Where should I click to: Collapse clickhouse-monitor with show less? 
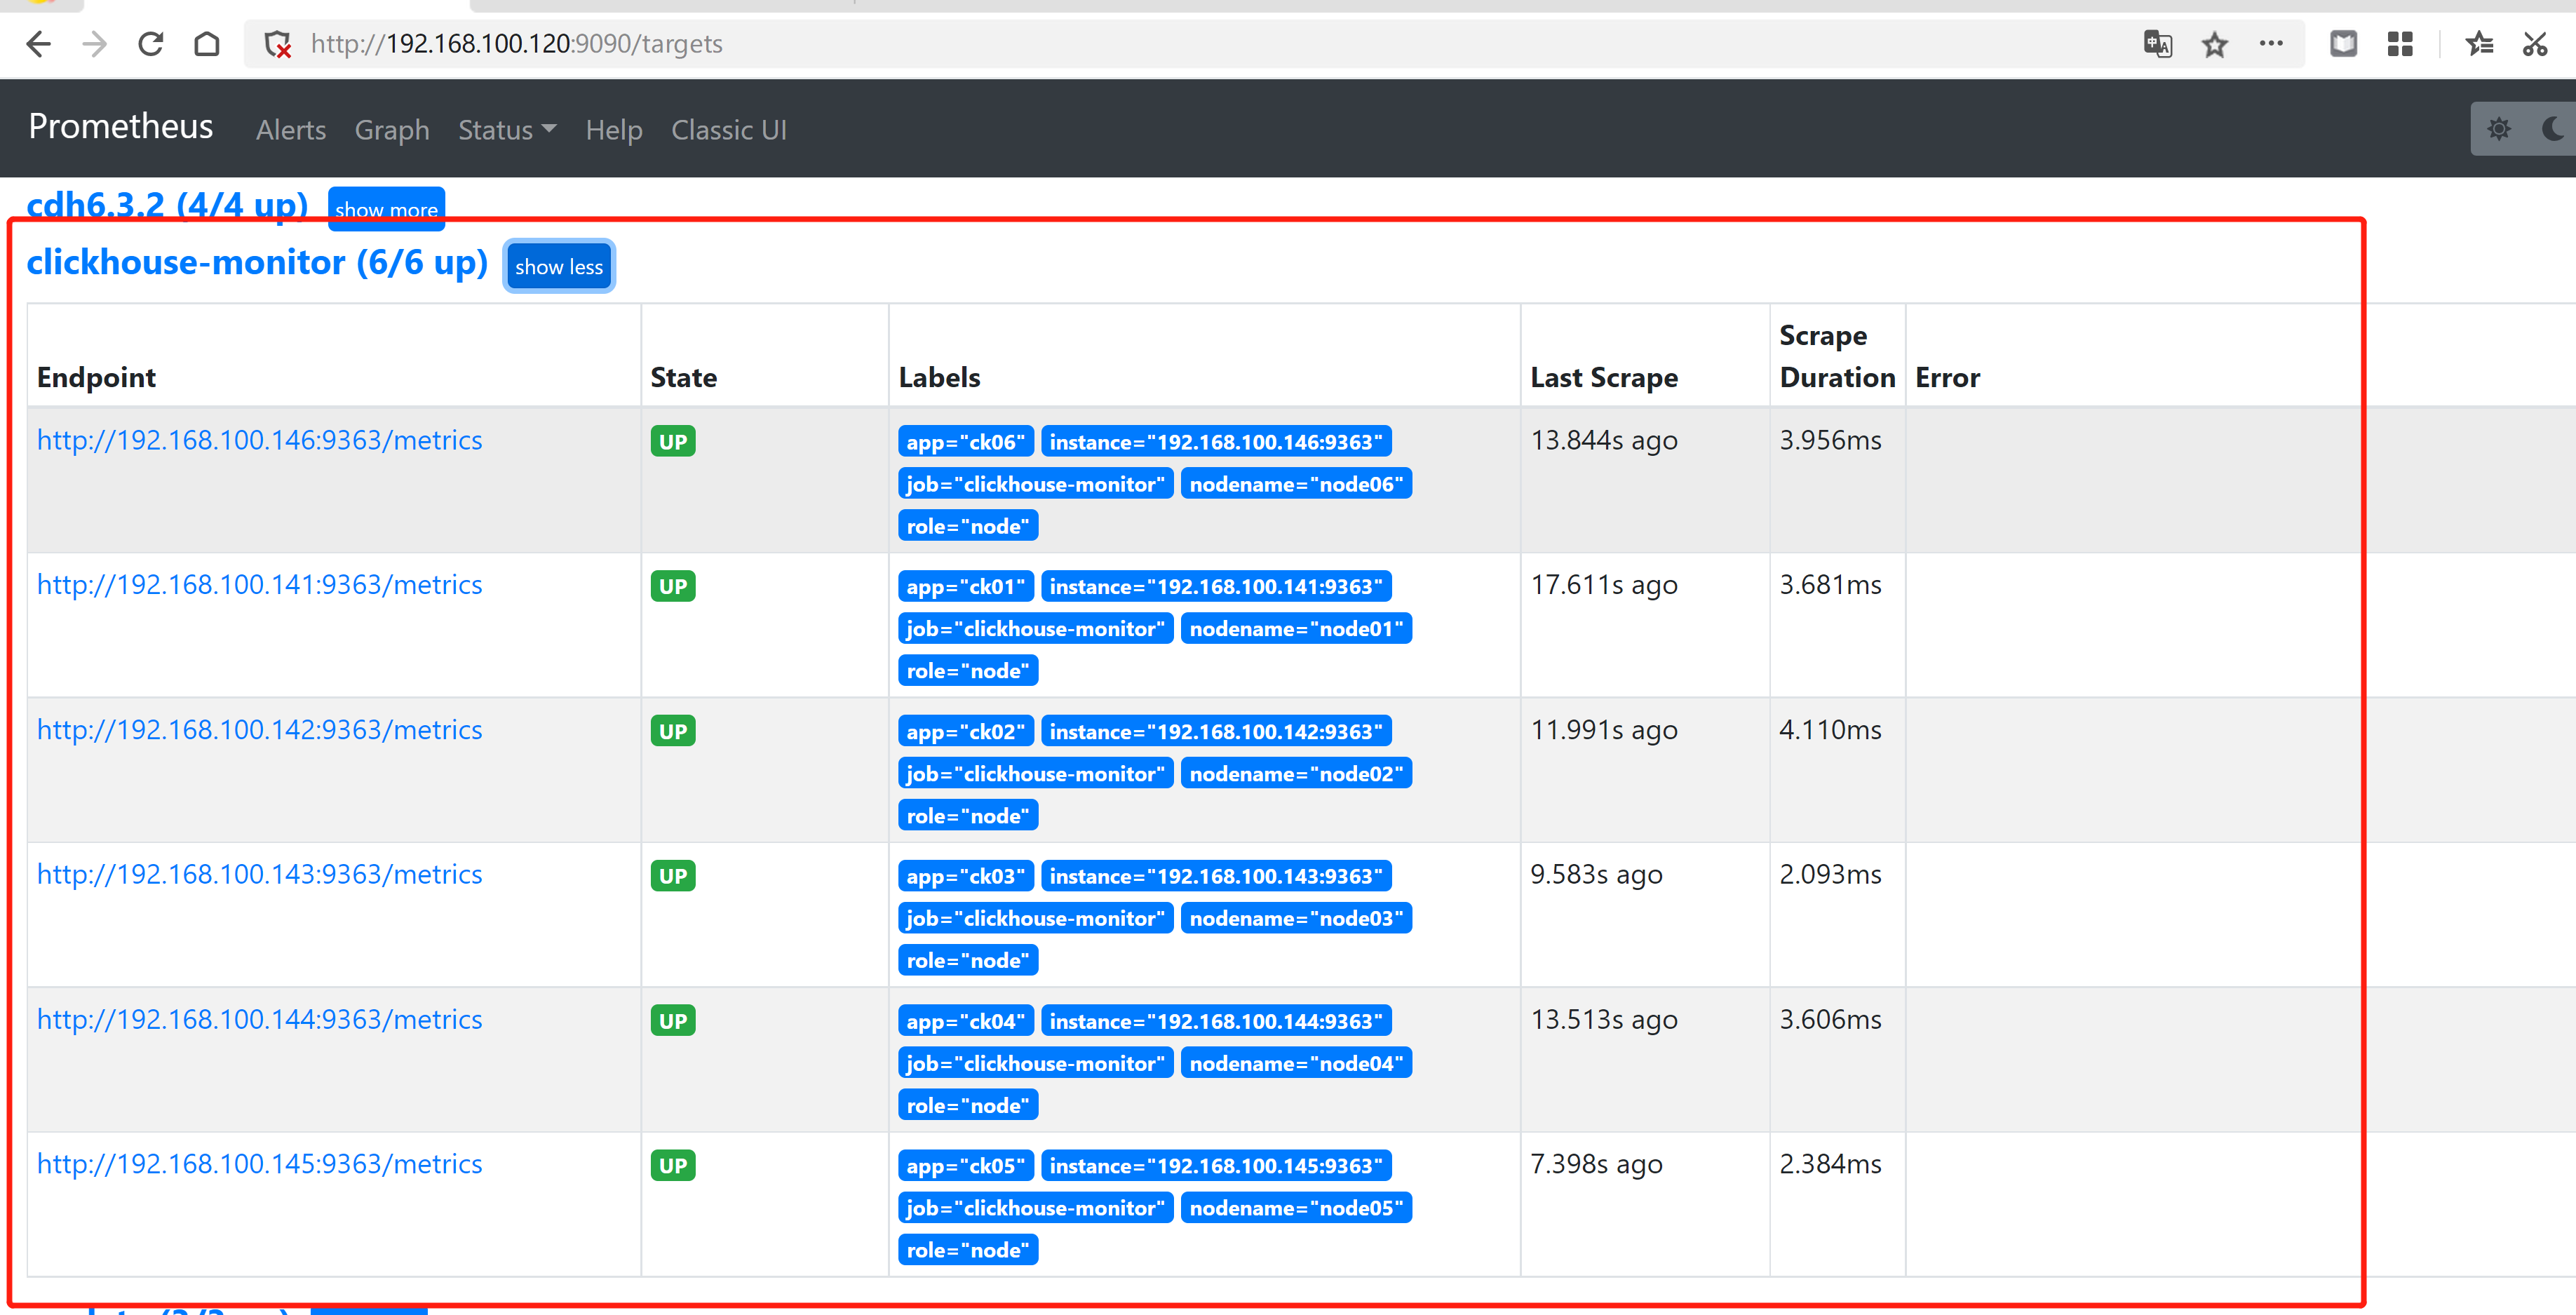pyautogui.click(x=559, y=266)
